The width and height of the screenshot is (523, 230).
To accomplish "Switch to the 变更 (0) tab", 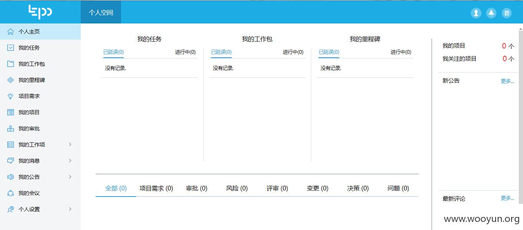I will pos(317,188).
